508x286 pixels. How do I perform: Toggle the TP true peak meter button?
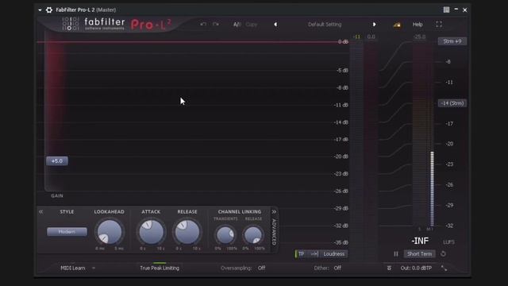301,254
